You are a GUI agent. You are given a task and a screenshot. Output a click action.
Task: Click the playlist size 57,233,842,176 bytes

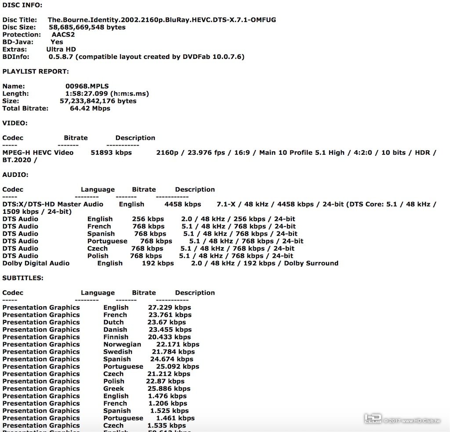[98, 101]
